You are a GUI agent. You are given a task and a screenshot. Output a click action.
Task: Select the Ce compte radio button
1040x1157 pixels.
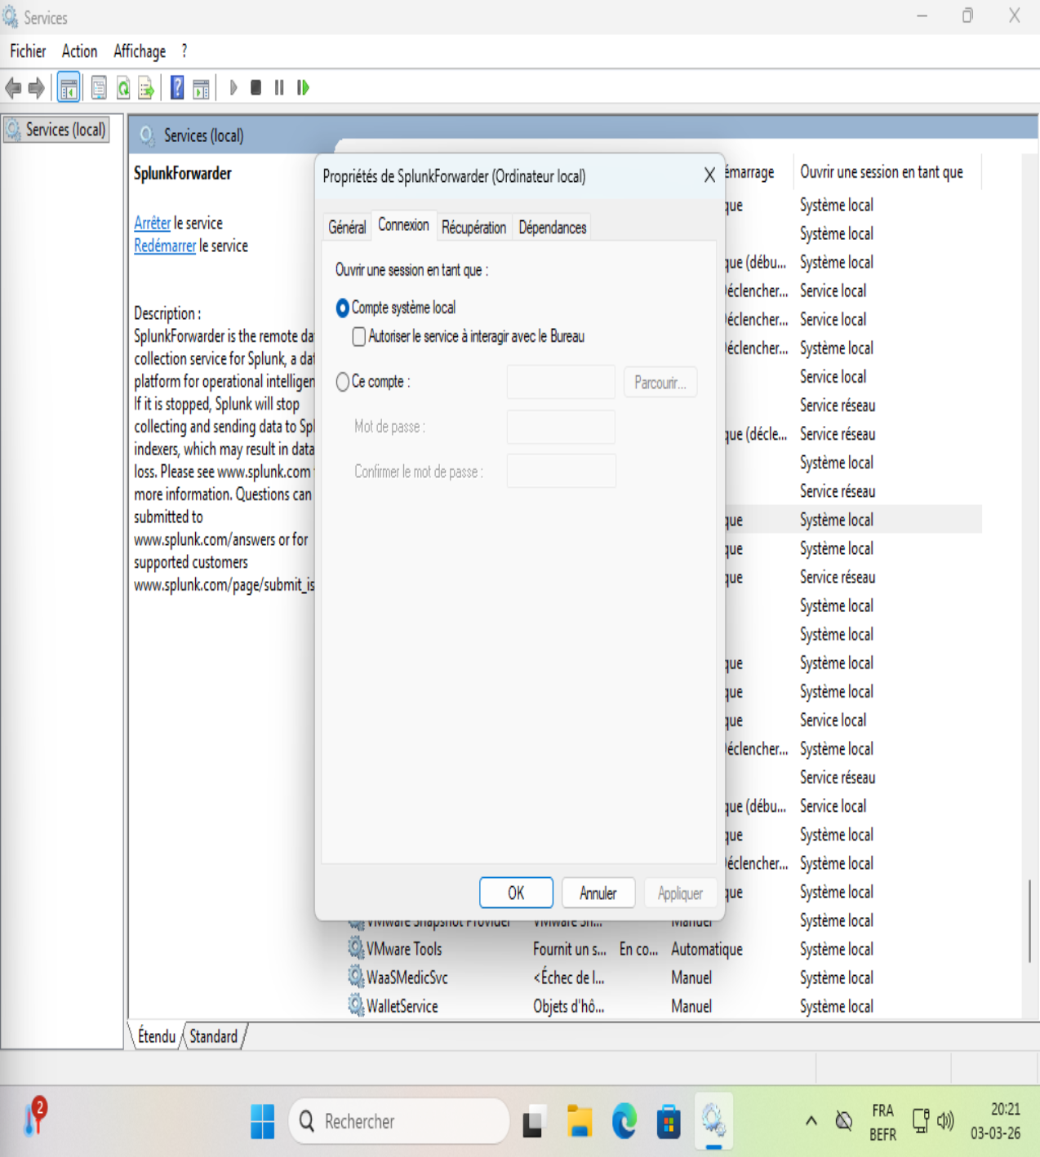(x=343, y=382)
